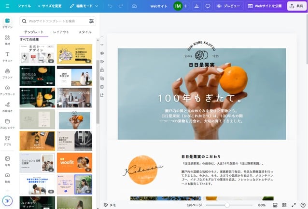The width and height of the screenshot is (308, 209).
Task: Open search filter sliders icon
Action: pyautogui.click(x=91, y=21)
